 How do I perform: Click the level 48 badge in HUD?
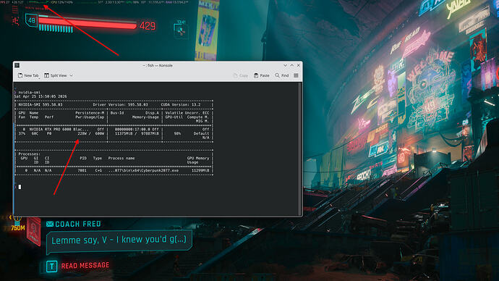pyautogui.click(x=32, y=21)
